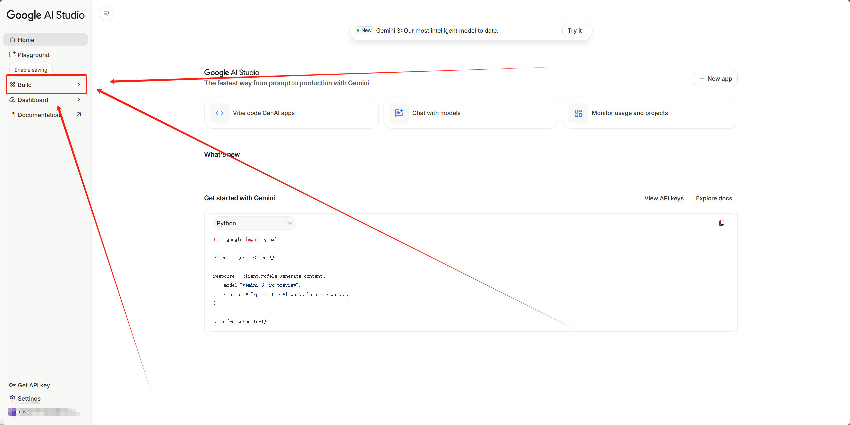Open Playground from the sidebar
Image resolution: width=850 pixels, height=425 pixels.
33,55
